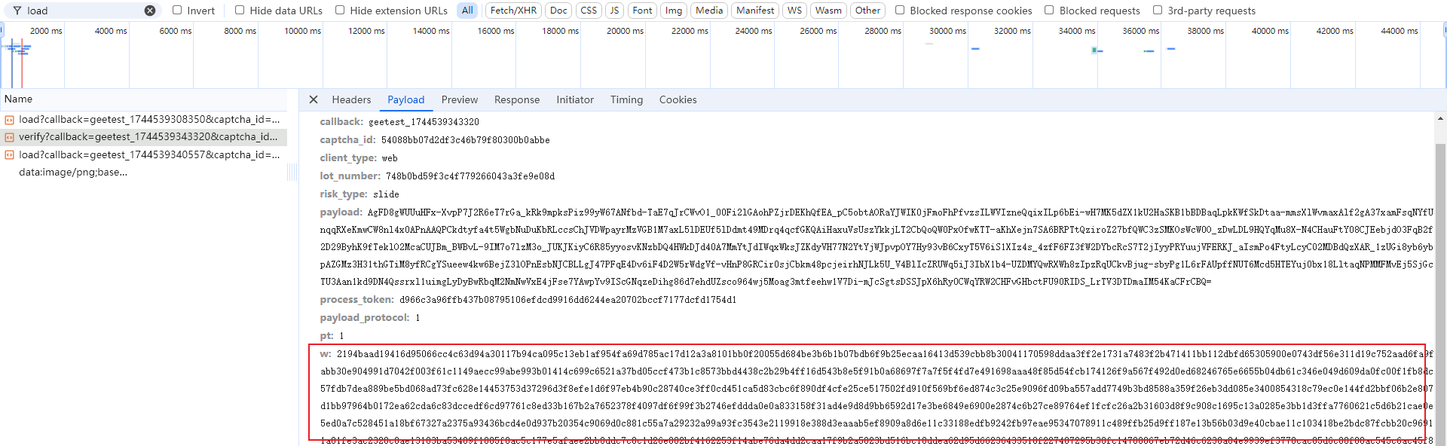Open the Timing tab

(626, 99)
